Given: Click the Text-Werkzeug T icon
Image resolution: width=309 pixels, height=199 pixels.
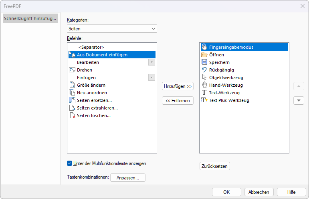Looking at the screenshot, I should 204,92.
